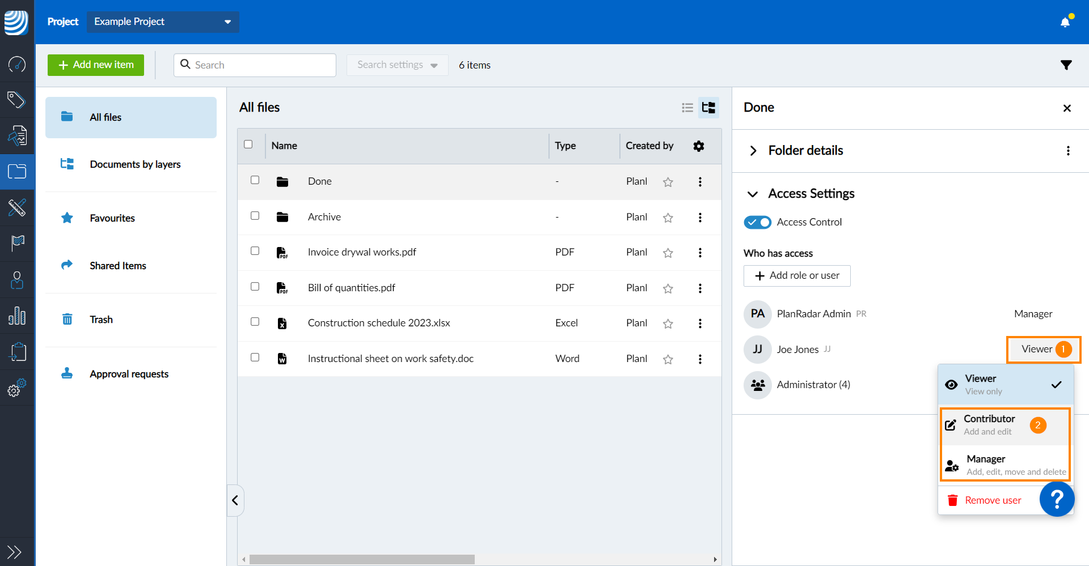Screen dimensions: 1089x566
Task: Click the horizontal scrollbar below the file list
Action: point(362,559)
